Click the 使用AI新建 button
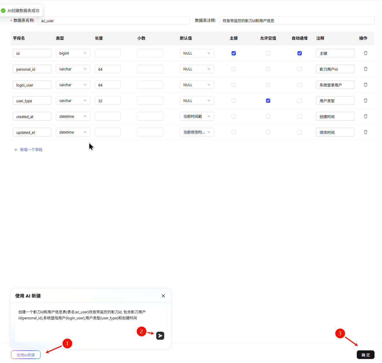 [x=26, y=355]
